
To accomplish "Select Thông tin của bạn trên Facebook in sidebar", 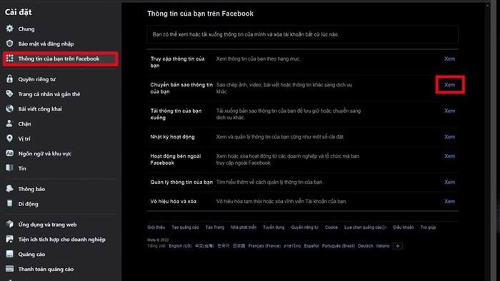I will pos(61,59).
